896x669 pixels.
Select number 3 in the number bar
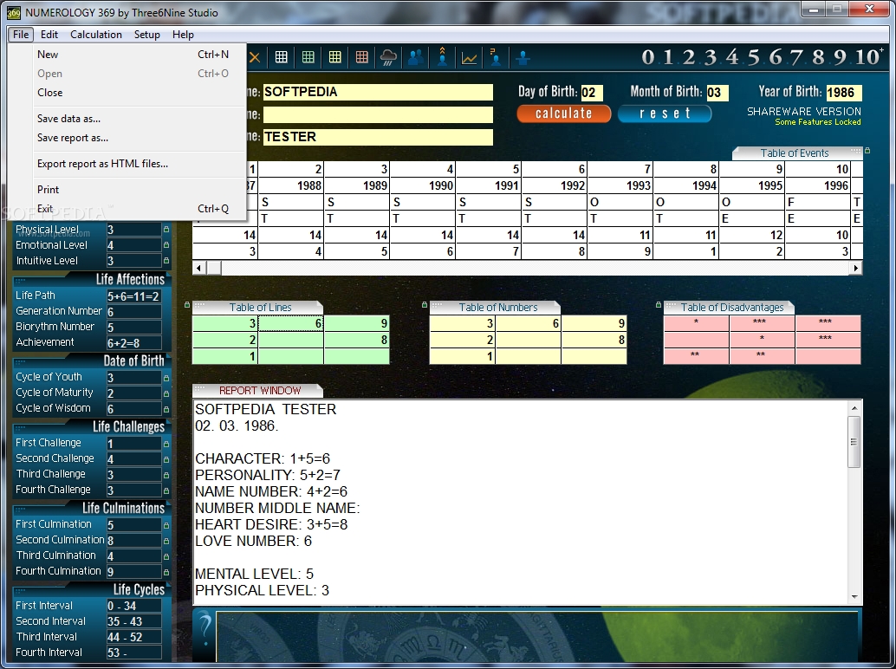[711, 57]
